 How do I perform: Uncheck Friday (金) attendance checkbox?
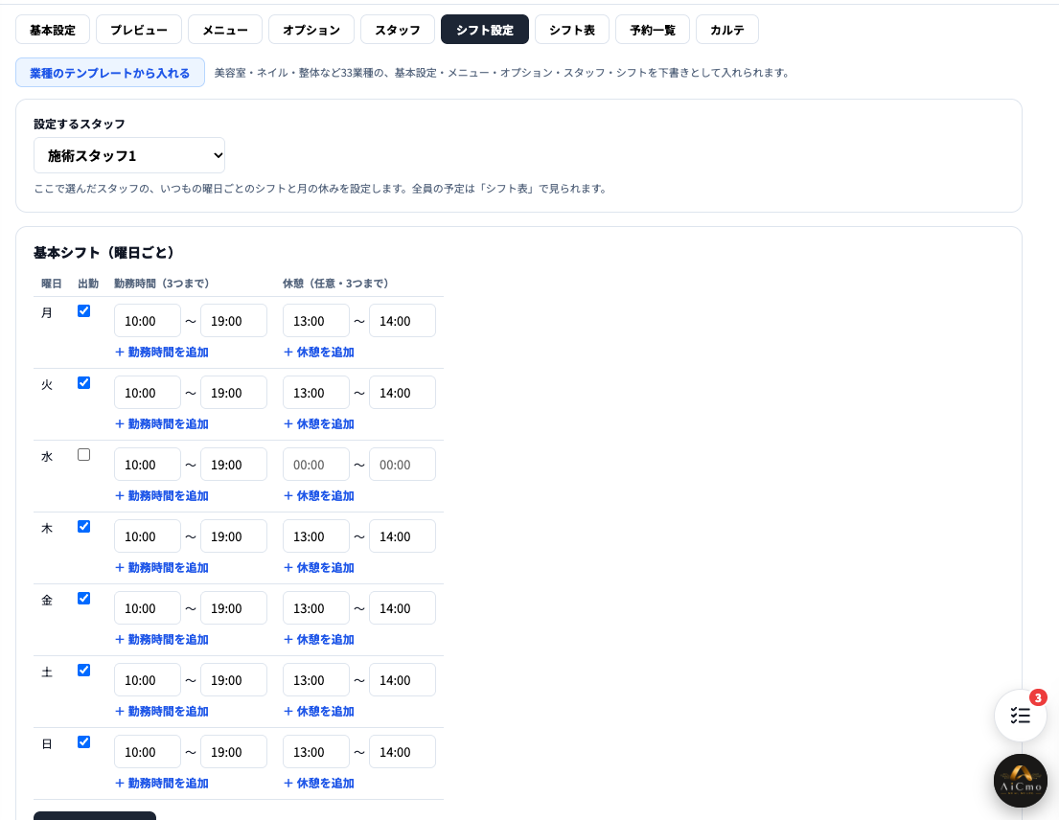pos(83,599)
